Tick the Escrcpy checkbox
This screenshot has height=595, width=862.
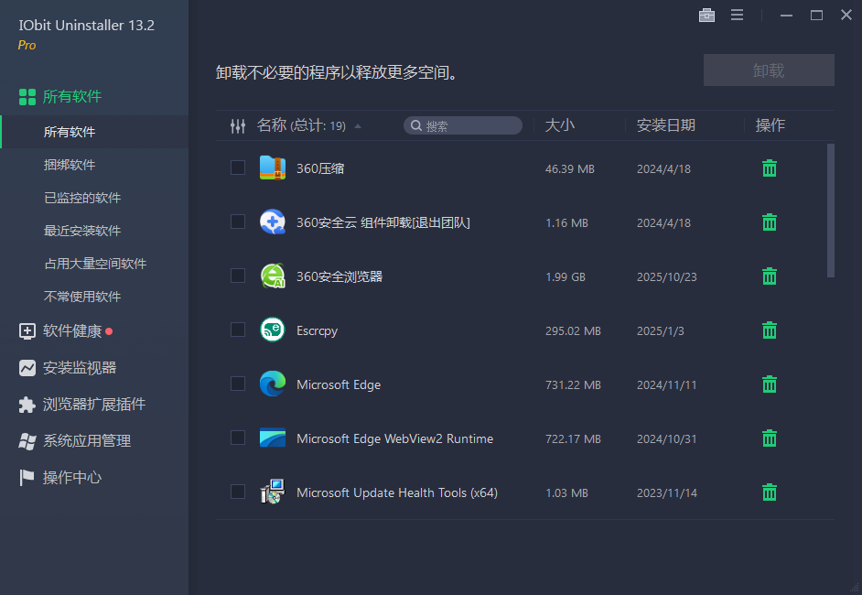(x=238, y=330)
